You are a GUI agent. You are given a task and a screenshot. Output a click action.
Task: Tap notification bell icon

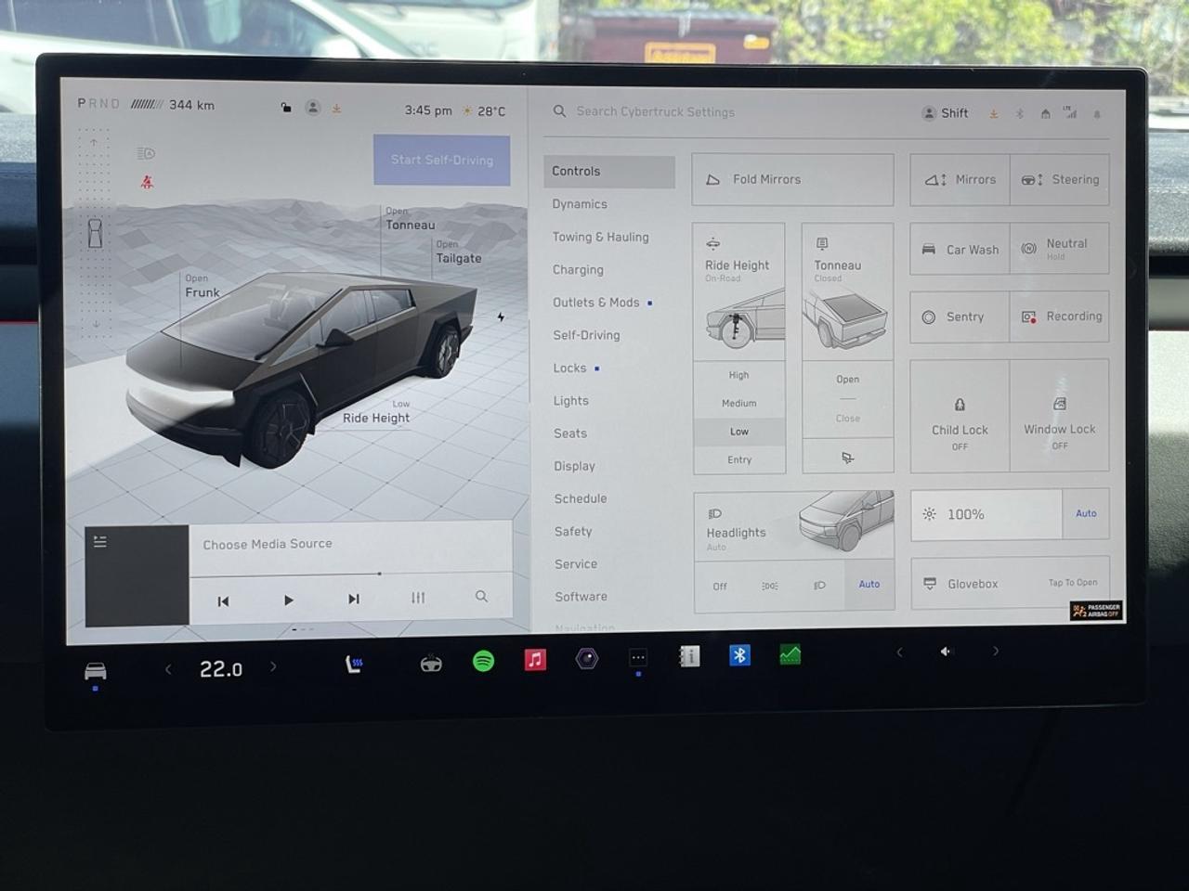[x=1097, y=115]
